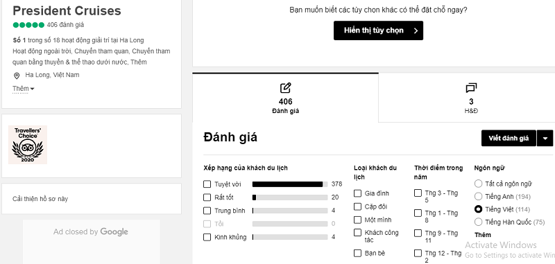Enable the Thg 3 - Thg 5 checkbox
The height and width of the screenshot is (264, 555).
pyautogui.click(x=418, y=193)
